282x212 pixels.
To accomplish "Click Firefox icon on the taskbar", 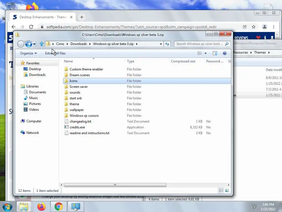I will [42, 206].
